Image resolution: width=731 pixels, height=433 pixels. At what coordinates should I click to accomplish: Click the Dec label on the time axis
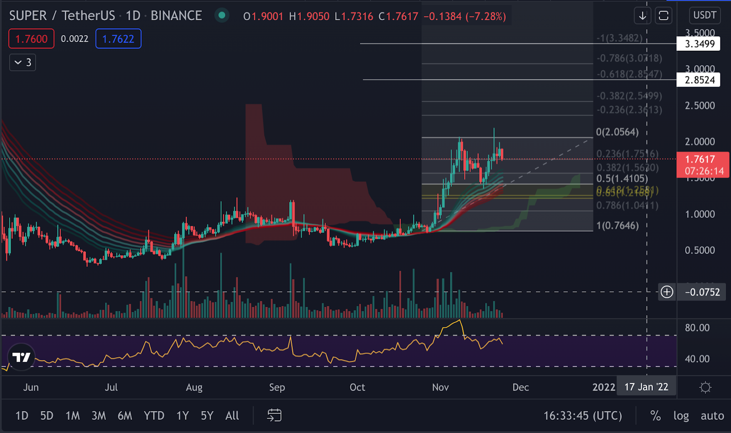click(520, 387)
